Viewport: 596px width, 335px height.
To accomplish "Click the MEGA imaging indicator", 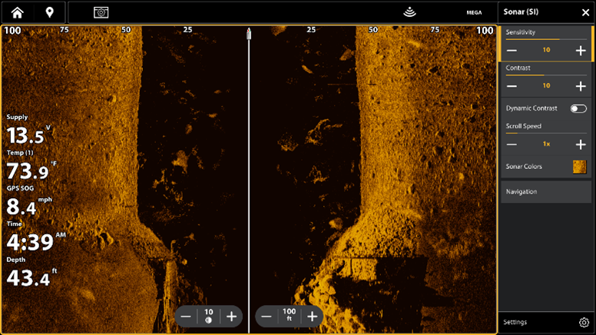I will click(x=474, y=13).
